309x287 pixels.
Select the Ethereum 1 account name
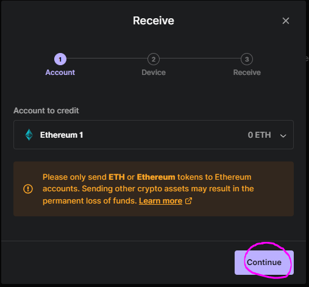click(62, 135)
